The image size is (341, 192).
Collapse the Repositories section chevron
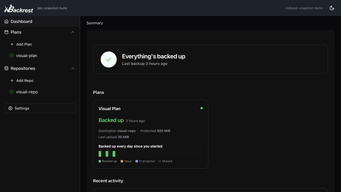(73, 68)
